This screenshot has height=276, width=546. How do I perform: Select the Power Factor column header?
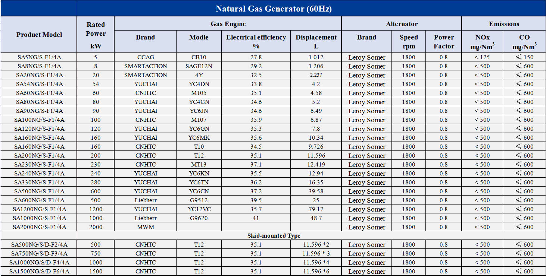pyautogui.click(x=444, y=41)
